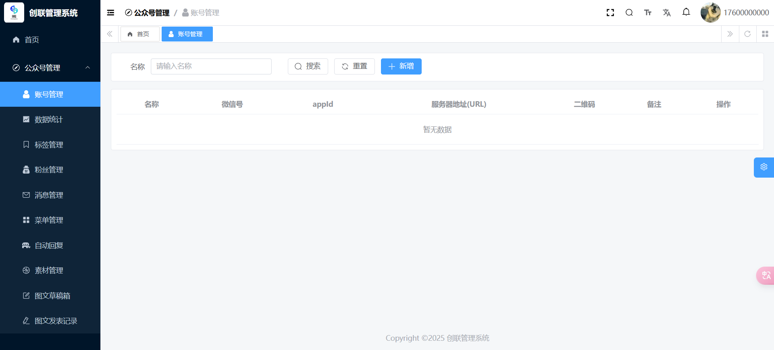Click the 新增 button

(x=401, y=66)
